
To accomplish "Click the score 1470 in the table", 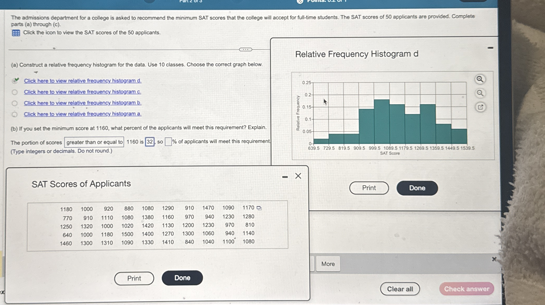I will (208, 208).
